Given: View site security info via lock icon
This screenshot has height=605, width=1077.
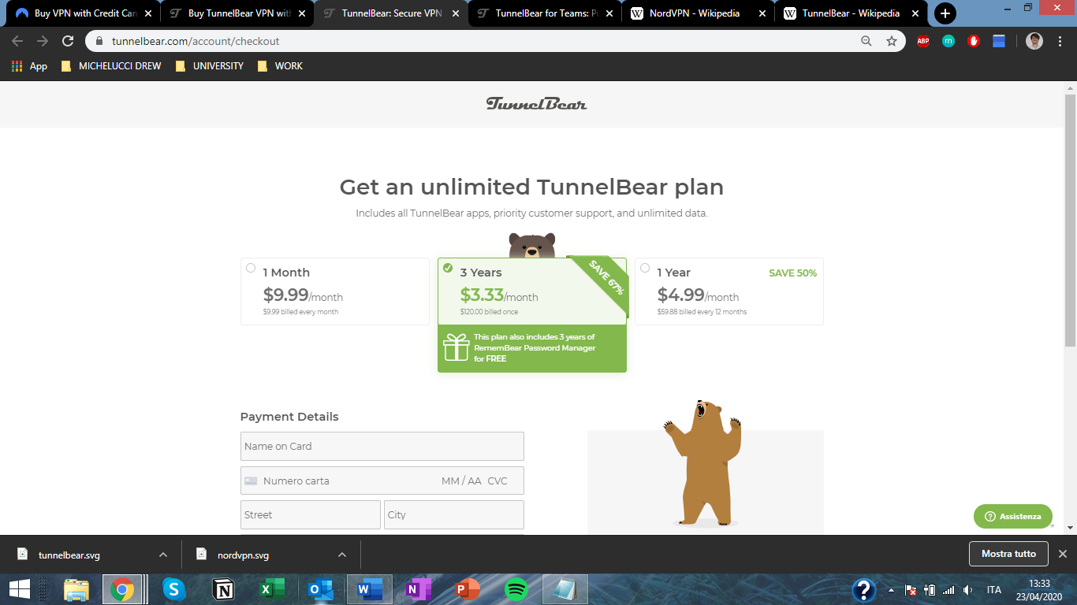Looking at the screenshot, I should click(99, 41).
